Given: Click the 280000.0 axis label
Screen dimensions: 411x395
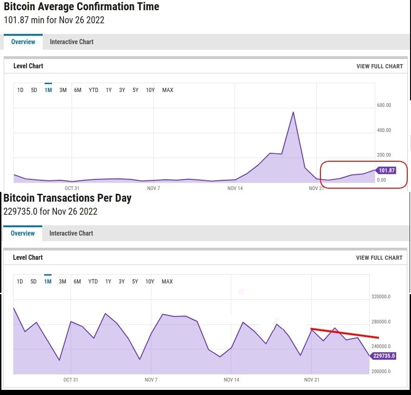Looking at the screenshot, I should (x=381, y=322).
